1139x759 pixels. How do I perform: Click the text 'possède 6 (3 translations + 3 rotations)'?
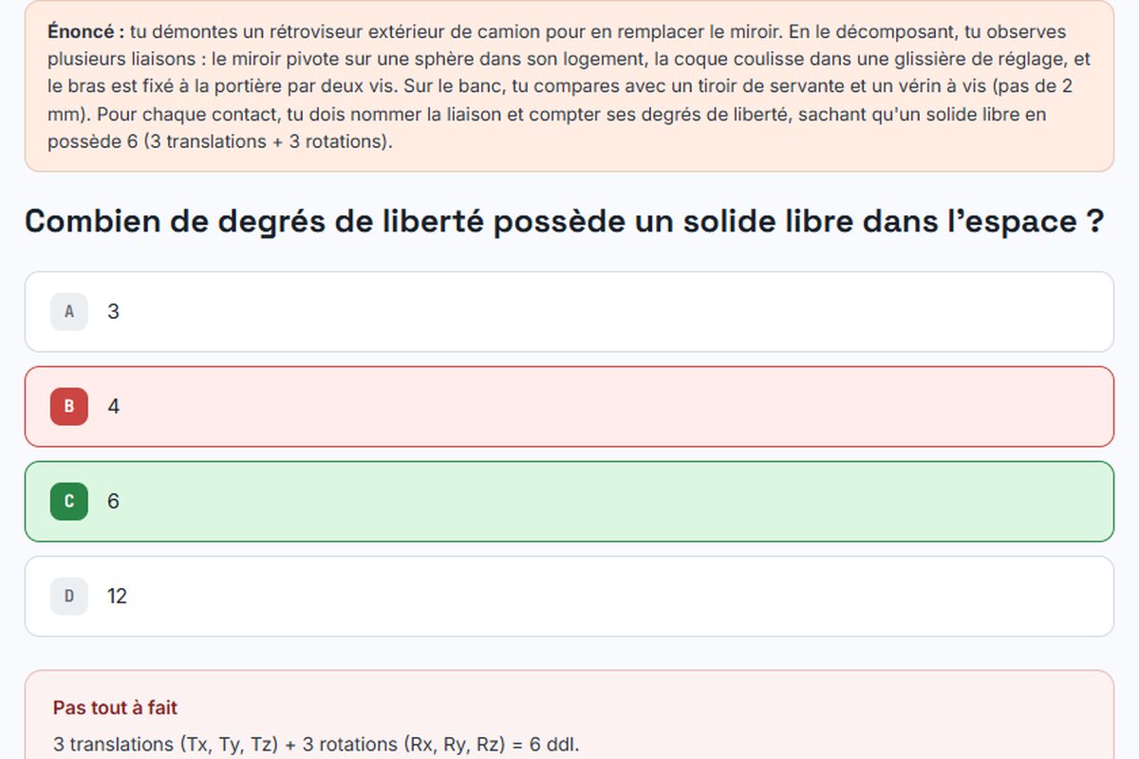pyautogui.click(x=219, y=142)
